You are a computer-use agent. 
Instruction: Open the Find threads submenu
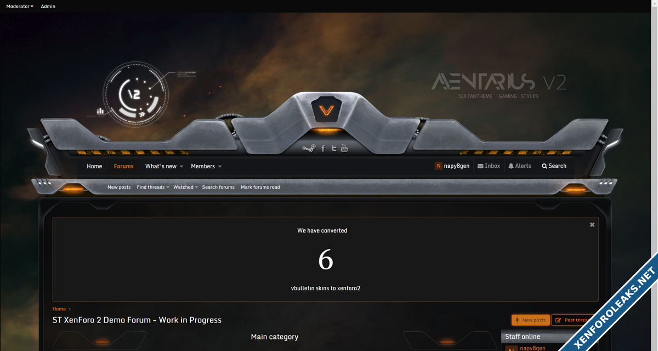[152, 187]
